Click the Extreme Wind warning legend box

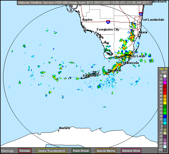131,151
